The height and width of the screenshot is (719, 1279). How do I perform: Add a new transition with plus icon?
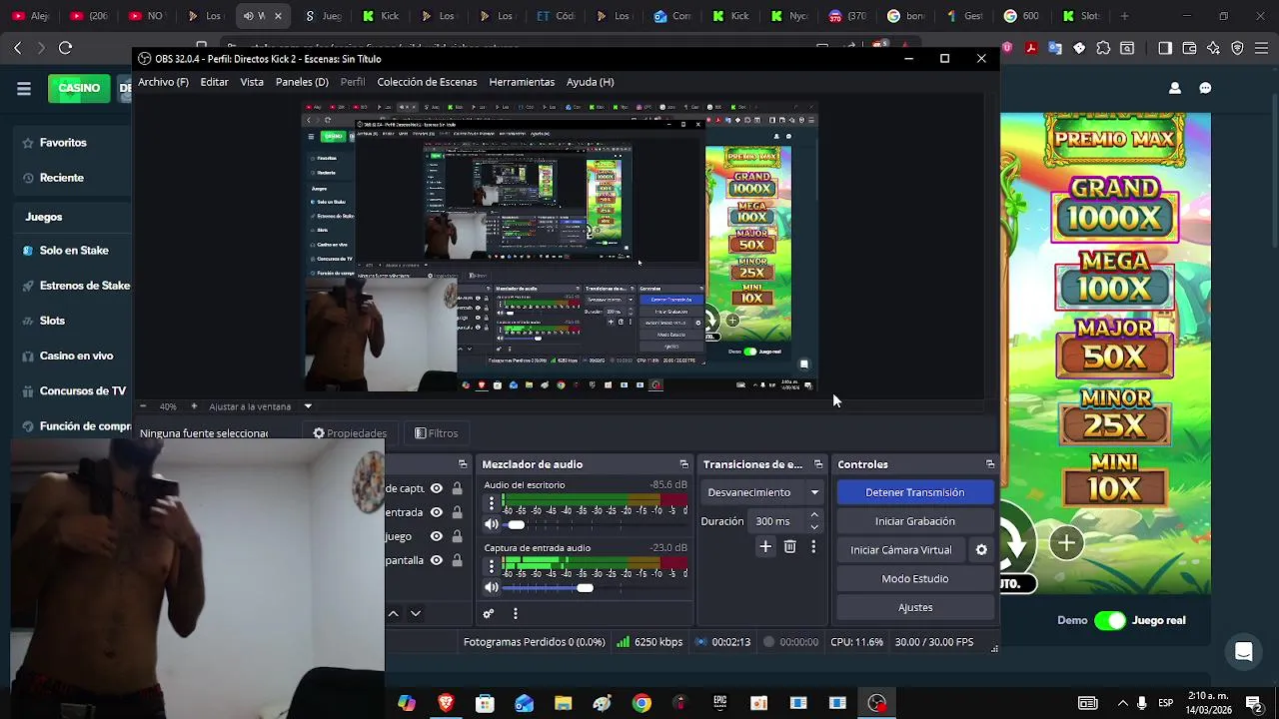(765, 546)
